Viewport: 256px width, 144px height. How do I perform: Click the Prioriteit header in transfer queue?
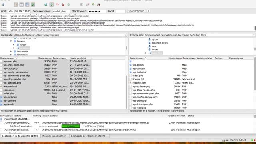[x=181, y=116]
